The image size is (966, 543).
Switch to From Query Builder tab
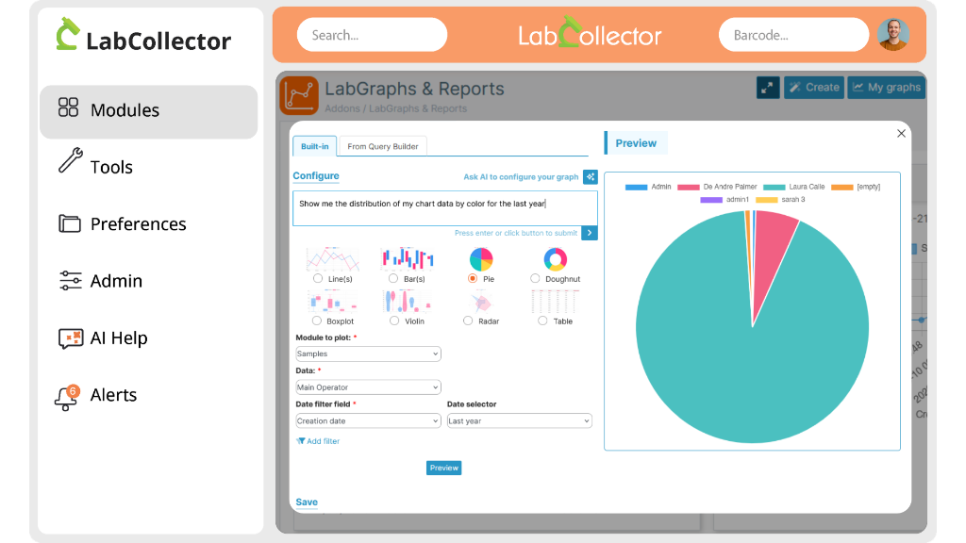tap(383, 146)
